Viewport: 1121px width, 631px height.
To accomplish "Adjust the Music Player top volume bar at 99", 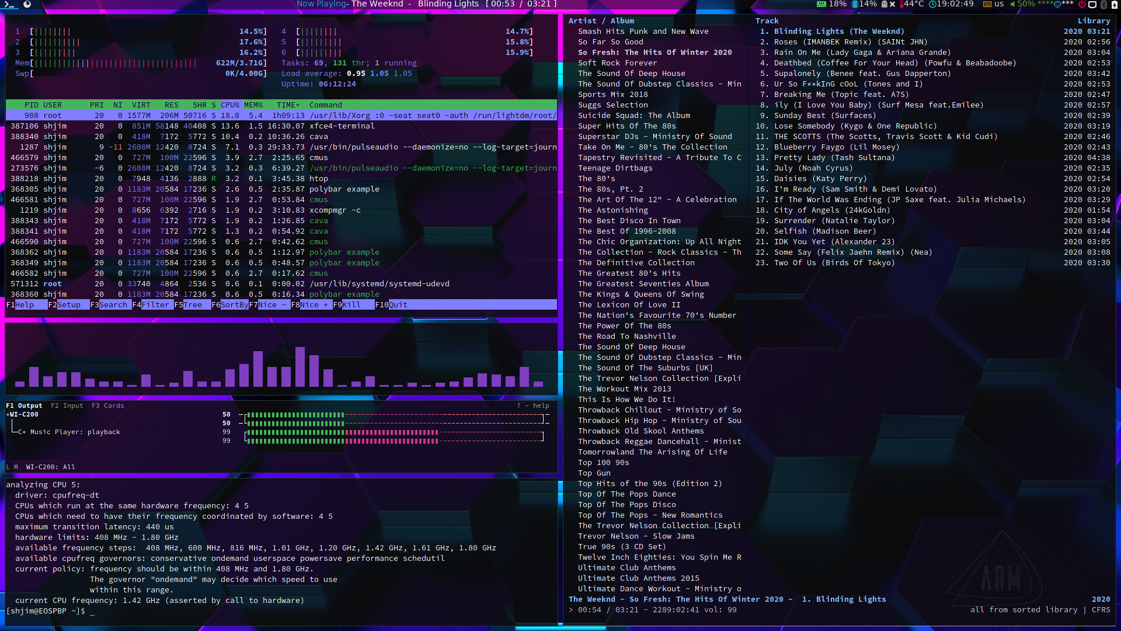I will [395, 432].
